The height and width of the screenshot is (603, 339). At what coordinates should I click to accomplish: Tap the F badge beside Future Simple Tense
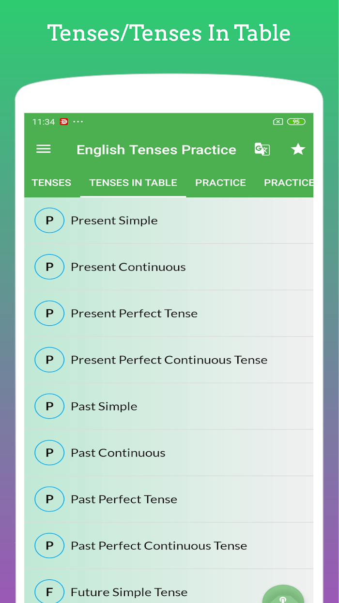point(49,592)
